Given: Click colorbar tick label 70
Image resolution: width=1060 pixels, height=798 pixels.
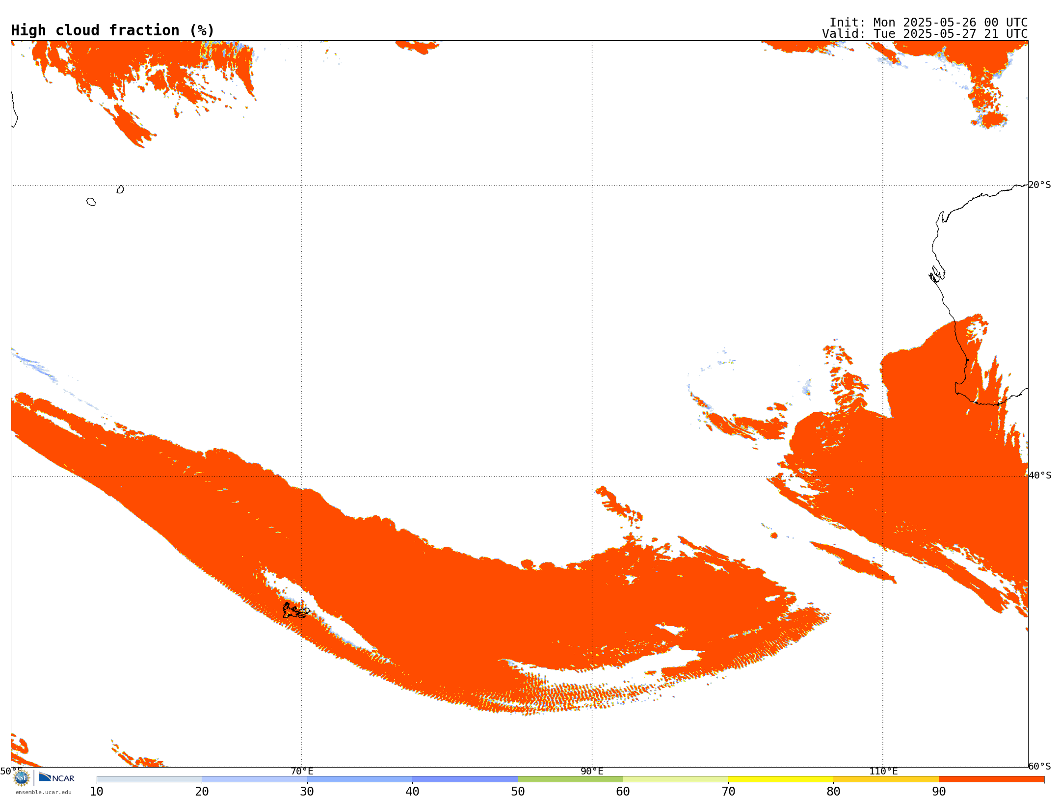Looking at the screenshot, I should (x=728, y=792).
